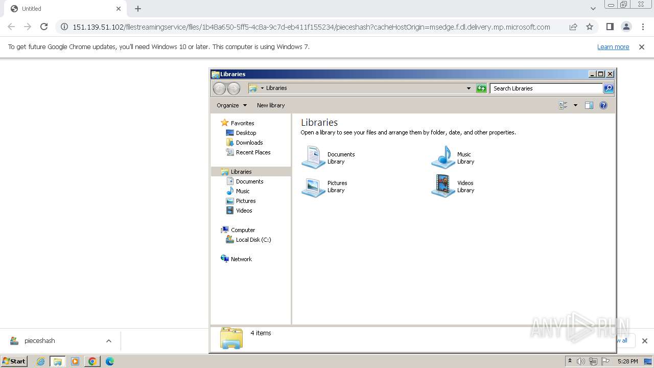
Task: Open network icon in system tray
Action: 593,361
